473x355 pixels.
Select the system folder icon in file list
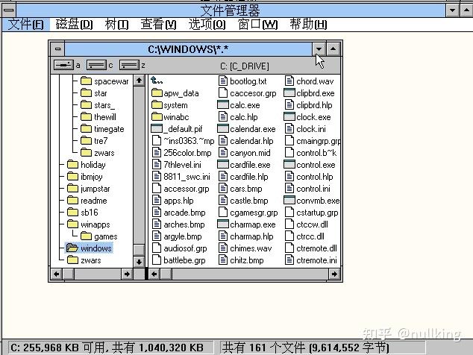pos(157,104)
